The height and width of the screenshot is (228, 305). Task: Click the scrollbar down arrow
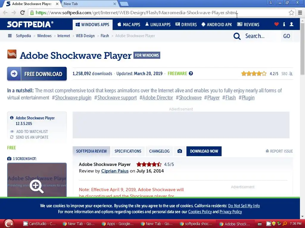303,216
